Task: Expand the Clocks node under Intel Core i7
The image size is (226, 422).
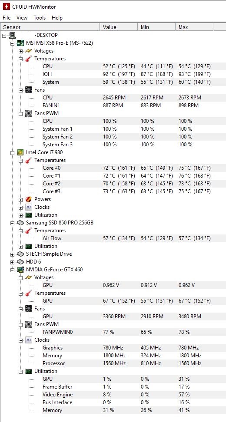Action: pos(20,207)
